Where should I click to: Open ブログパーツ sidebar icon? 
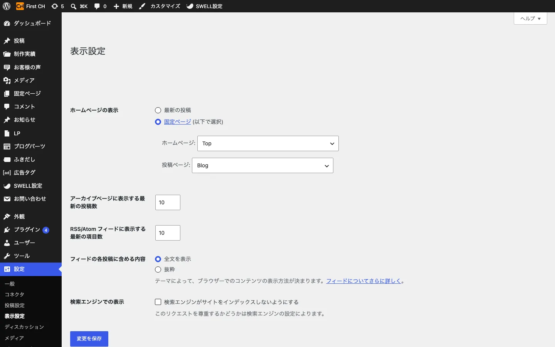click(x=7, y=147)
